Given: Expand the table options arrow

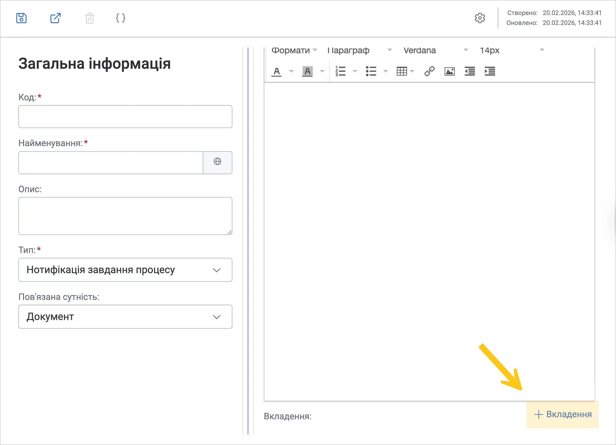Looking at the screenshot, I should click(x=412, y=71).
